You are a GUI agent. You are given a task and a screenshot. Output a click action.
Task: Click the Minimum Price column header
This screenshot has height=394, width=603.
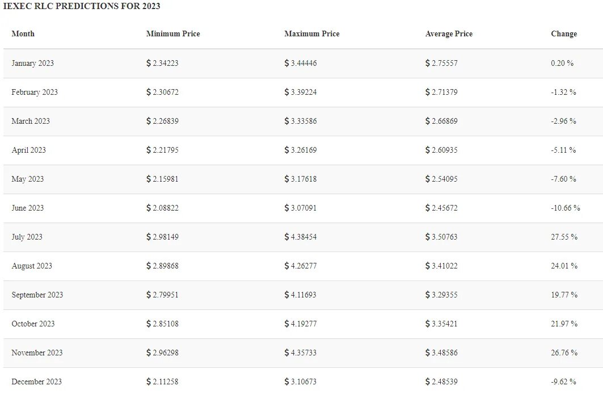[173, 34]
